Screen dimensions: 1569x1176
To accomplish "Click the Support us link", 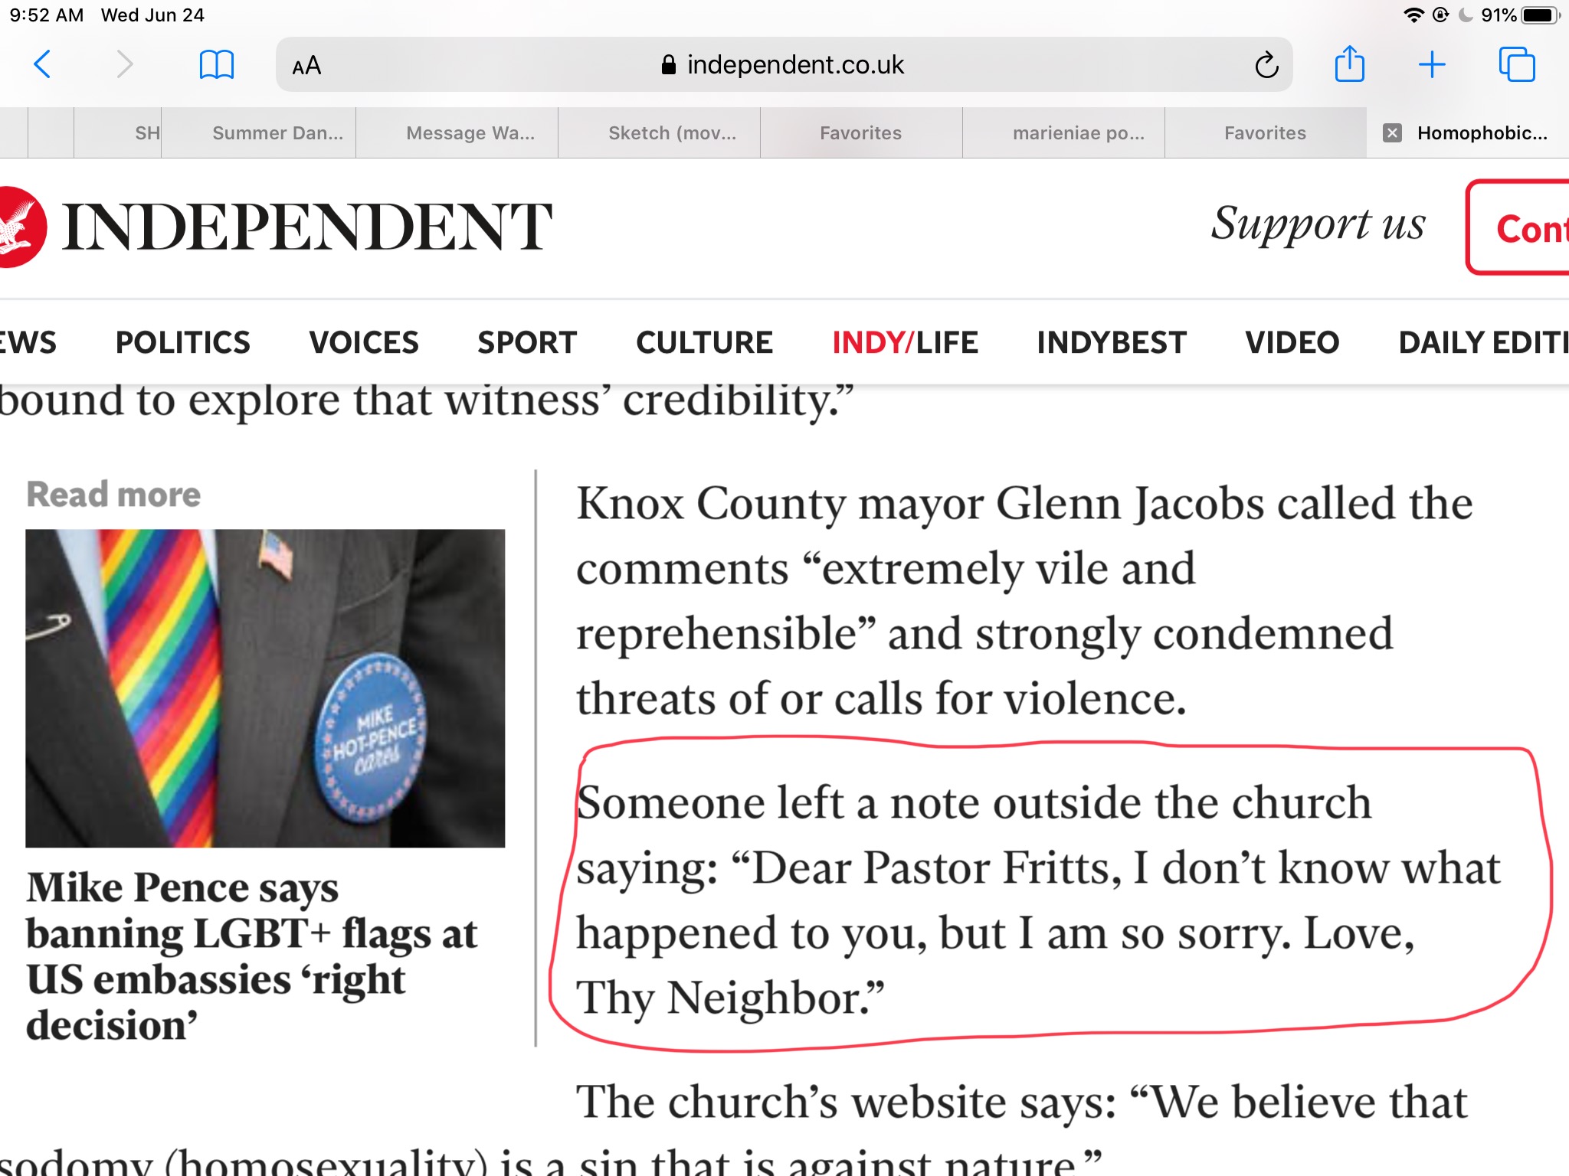I will (1318, 225).
